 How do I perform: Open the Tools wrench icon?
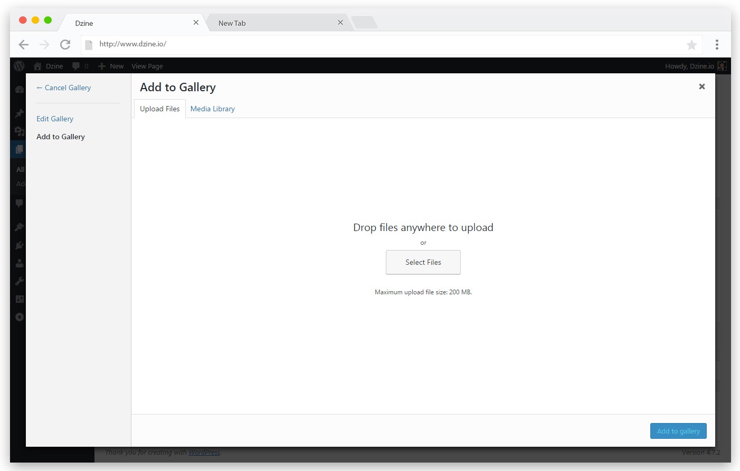[19, 281]
